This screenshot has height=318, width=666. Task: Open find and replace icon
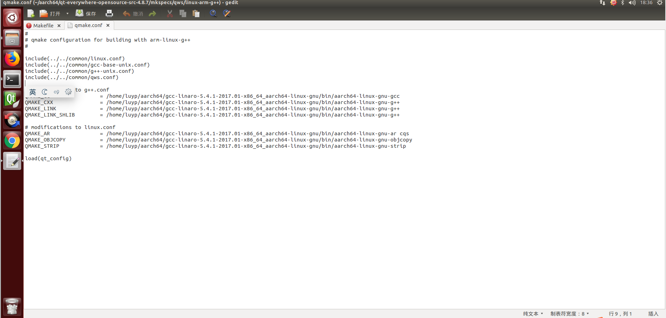(227, 14)
